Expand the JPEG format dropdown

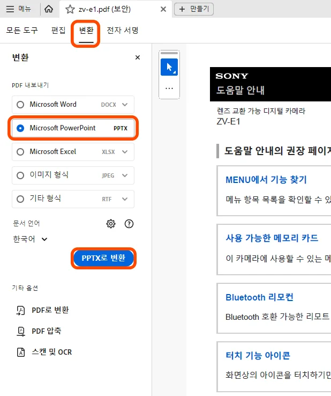[125, 175]
